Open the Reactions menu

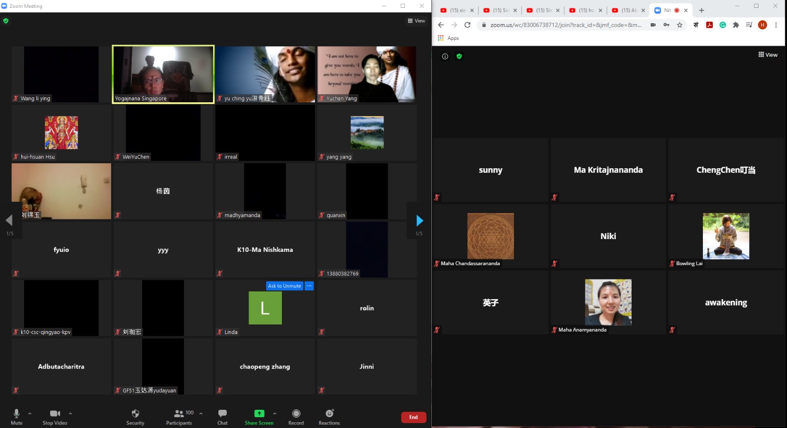[x=329, y=416]
